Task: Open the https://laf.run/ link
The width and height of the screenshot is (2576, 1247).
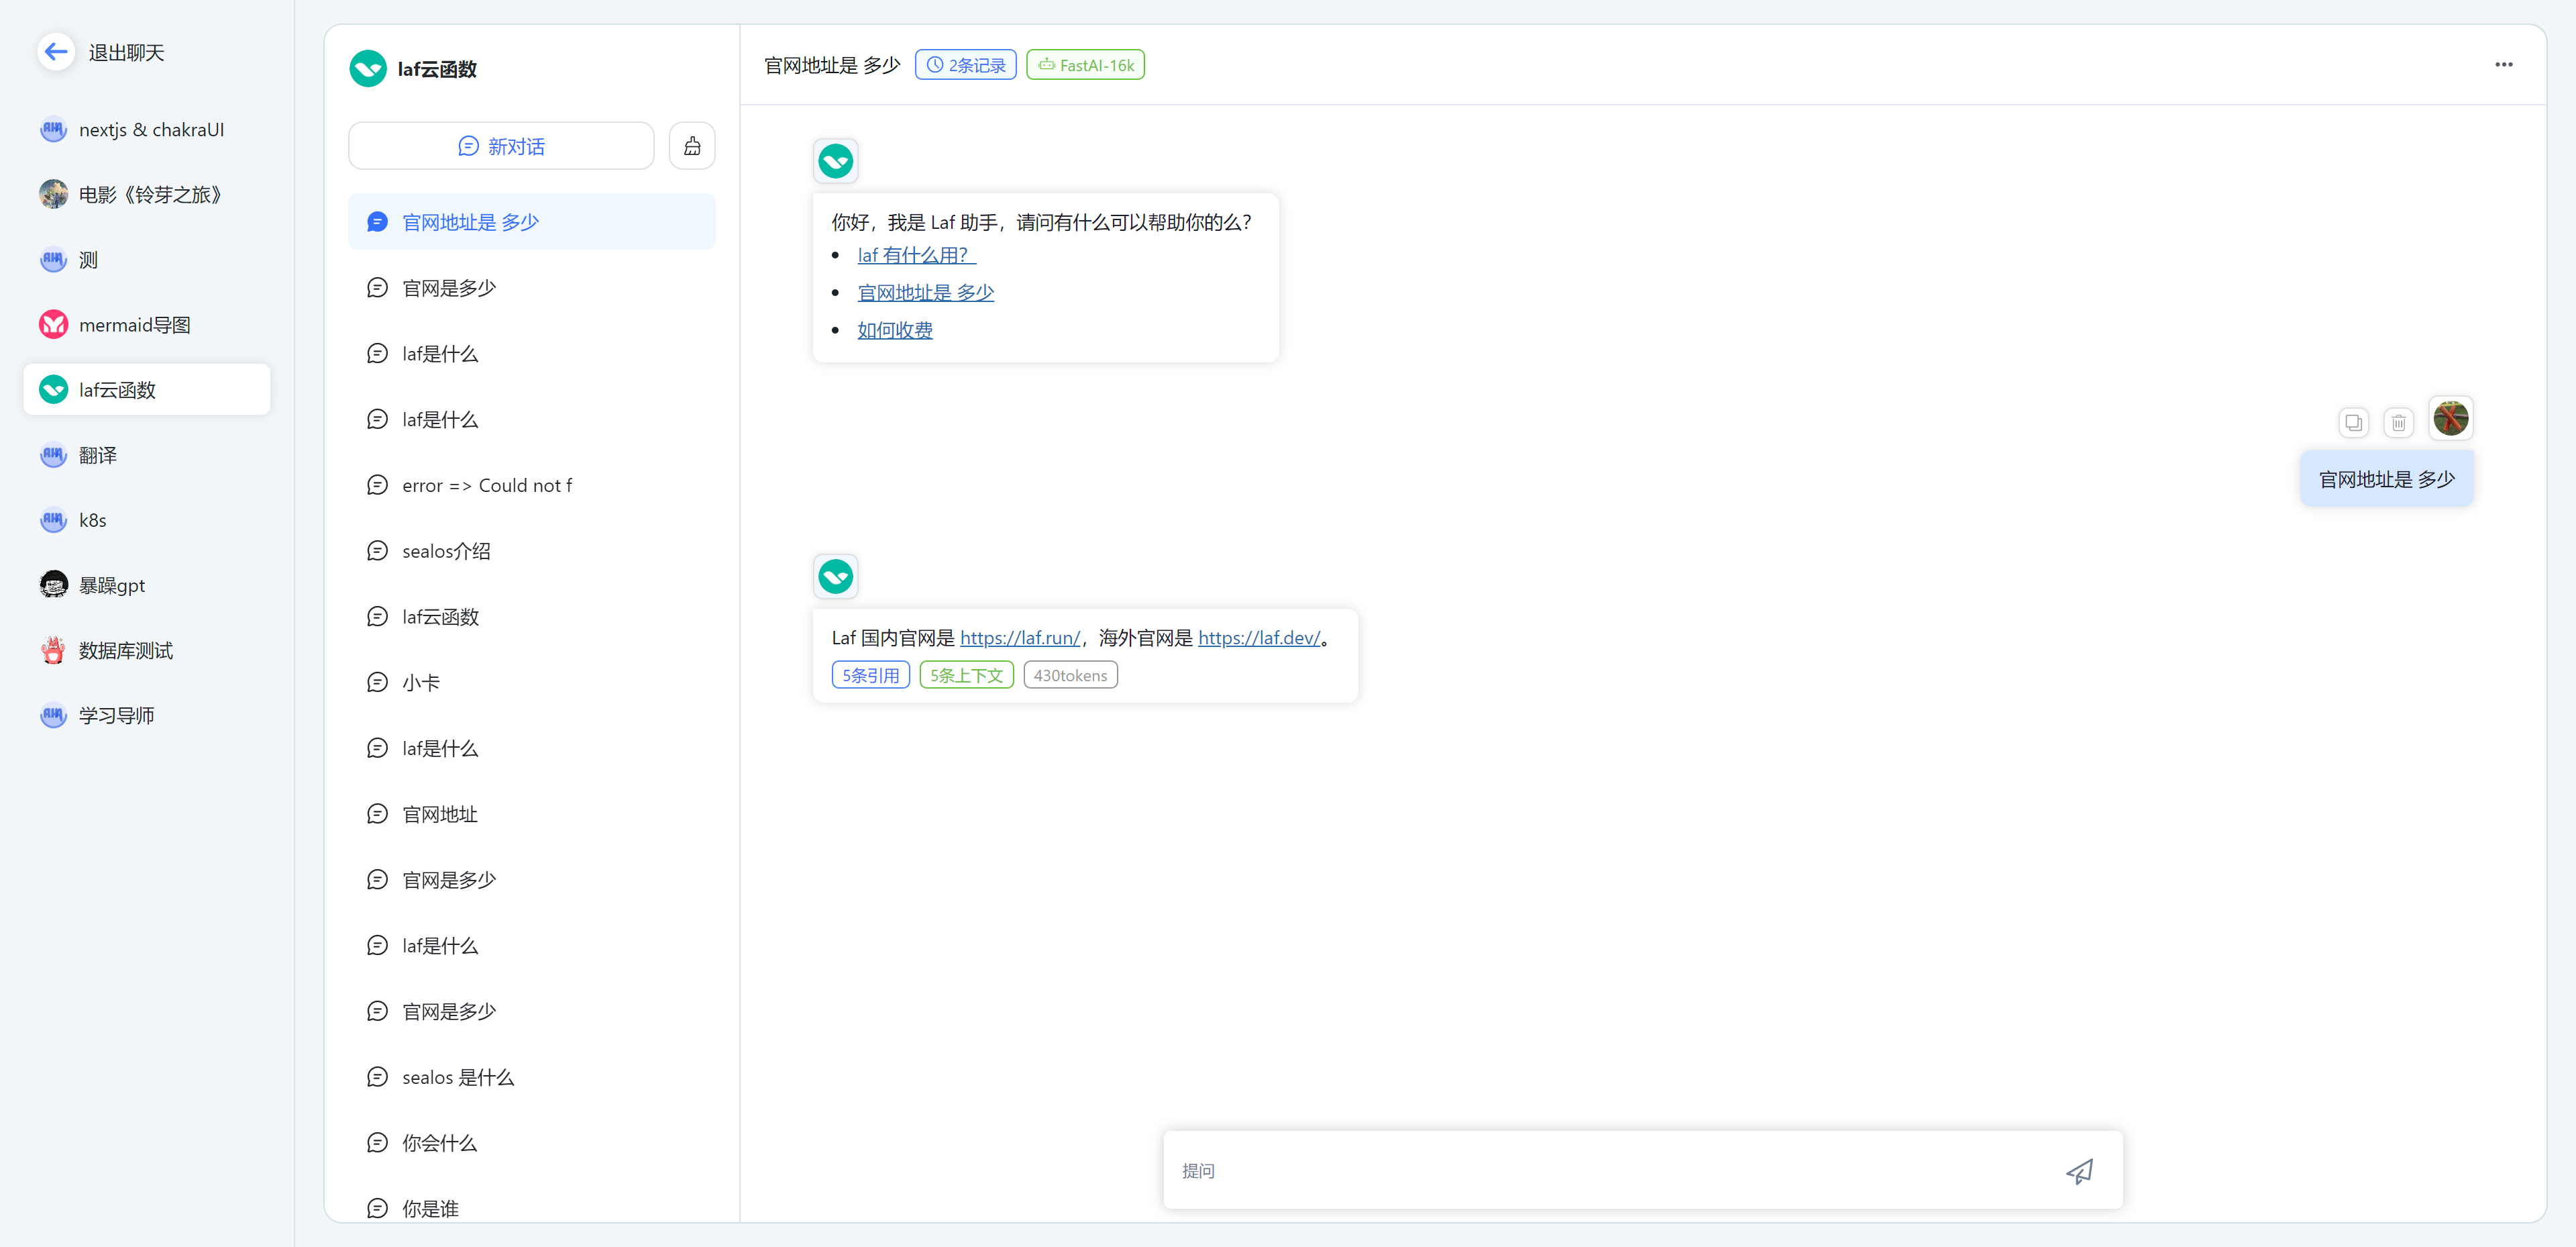Action: click(1018, 638)
